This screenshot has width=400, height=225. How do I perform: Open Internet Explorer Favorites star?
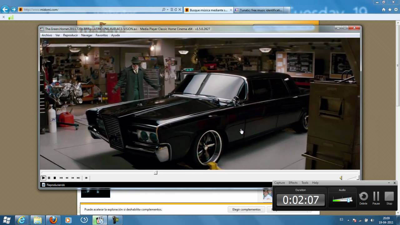point(390,10)
